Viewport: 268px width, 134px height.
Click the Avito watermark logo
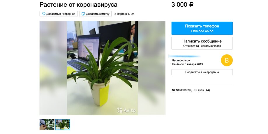(x=126, y=110)
